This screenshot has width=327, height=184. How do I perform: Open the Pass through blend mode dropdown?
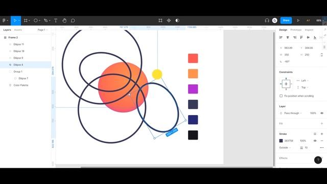[x=293, y=113]
